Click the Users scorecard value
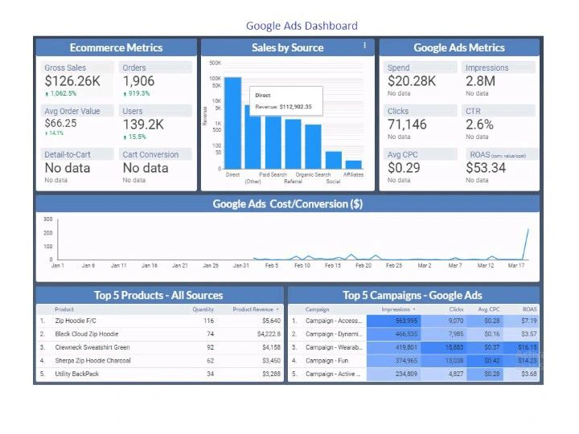Screen dimensions: 579x434 point(143,125)
